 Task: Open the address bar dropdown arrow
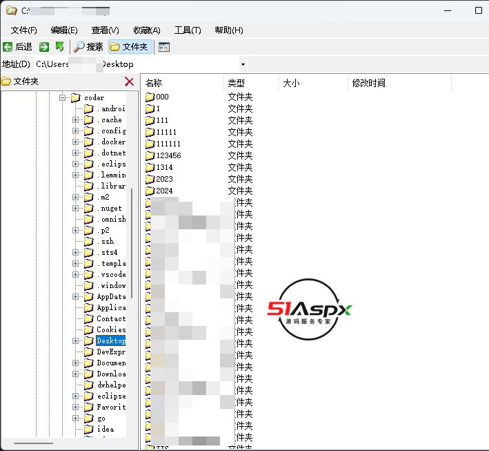243,64
